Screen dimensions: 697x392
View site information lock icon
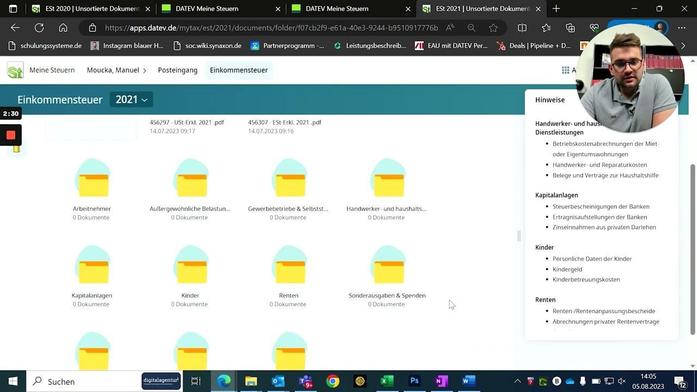click(93, 28)
